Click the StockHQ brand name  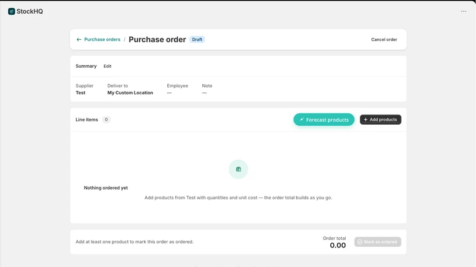click(30, 11)
